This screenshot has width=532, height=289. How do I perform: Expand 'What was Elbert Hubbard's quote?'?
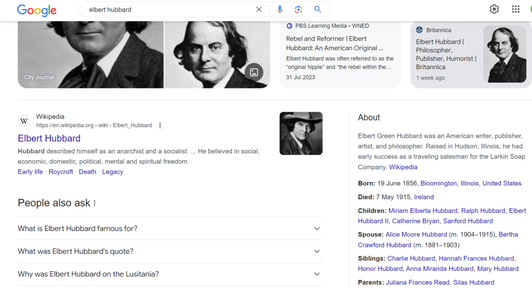tap(170, 251)
